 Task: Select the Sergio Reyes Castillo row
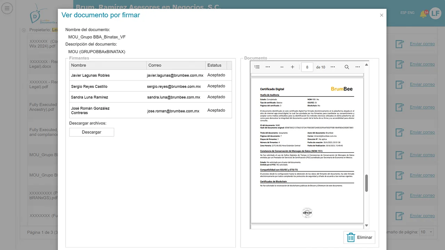click(x=151, y=86)
